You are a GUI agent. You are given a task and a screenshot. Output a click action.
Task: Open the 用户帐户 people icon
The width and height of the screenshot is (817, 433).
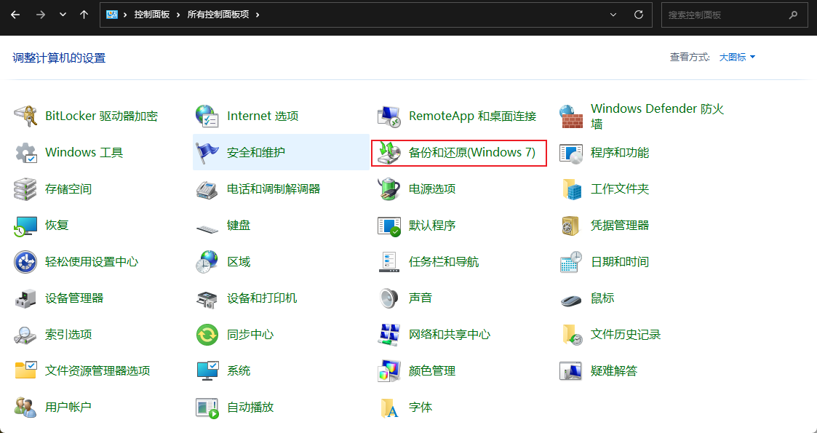pos(25,407)
